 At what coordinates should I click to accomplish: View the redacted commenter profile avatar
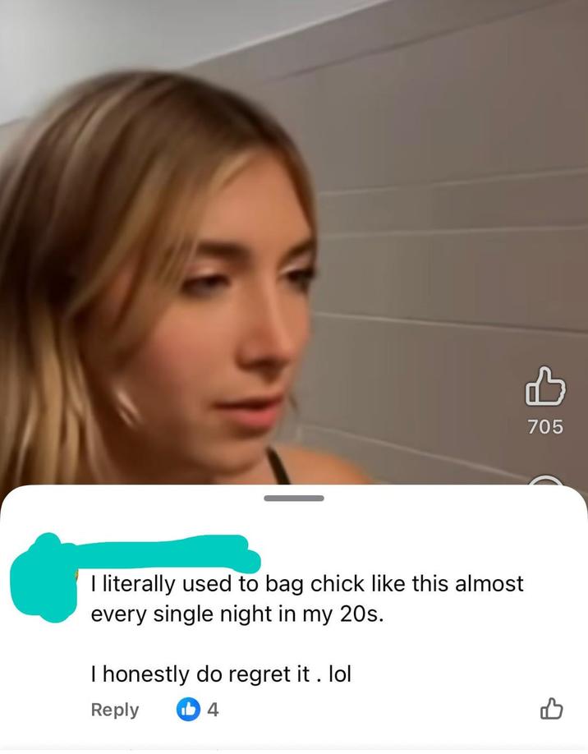(44, 579)
